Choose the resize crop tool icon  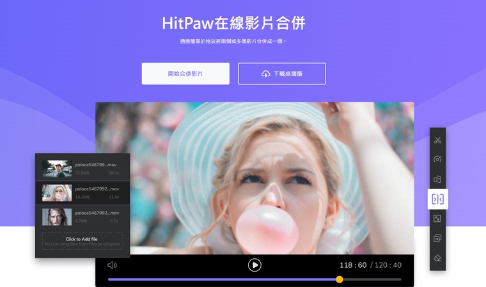click(437, 219)
